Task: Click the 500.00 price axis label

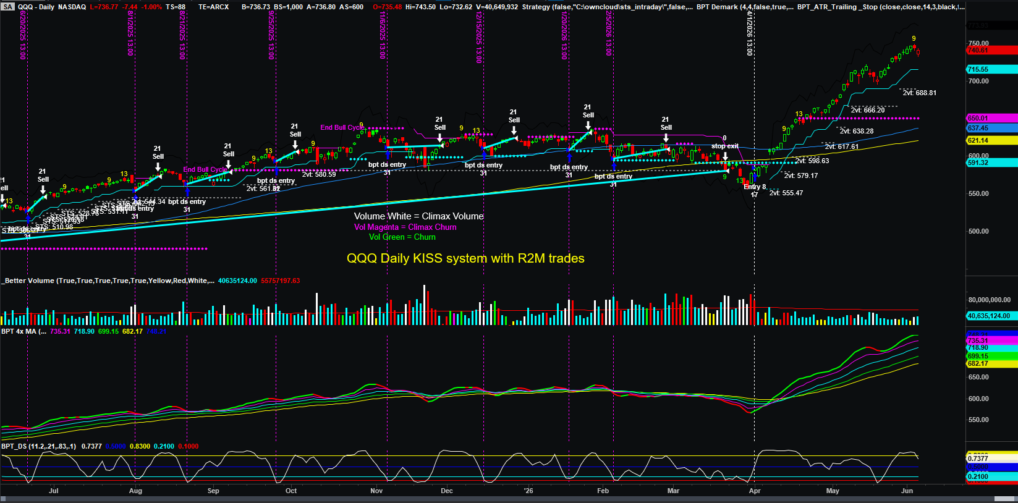Action: click(978, 231)
